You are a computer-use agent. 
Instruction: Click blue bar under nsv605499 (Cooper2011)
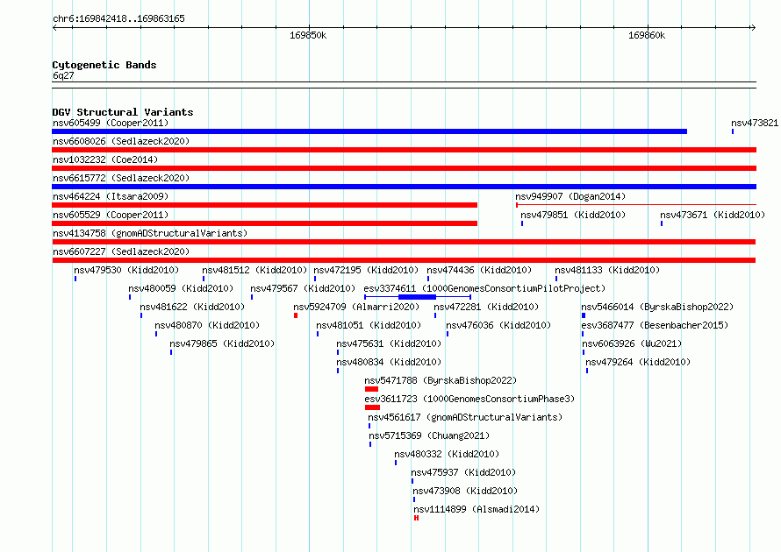tap(369, 131)
